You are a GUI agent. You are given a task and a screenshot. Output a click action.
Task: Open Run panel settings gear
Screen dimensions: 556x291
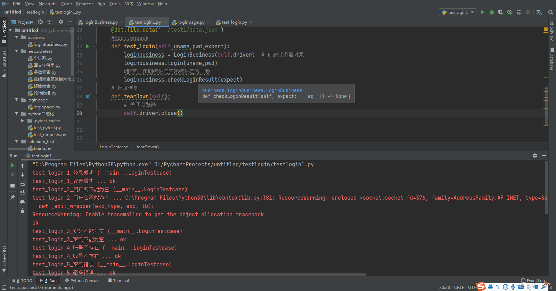(x=535, y=156)
